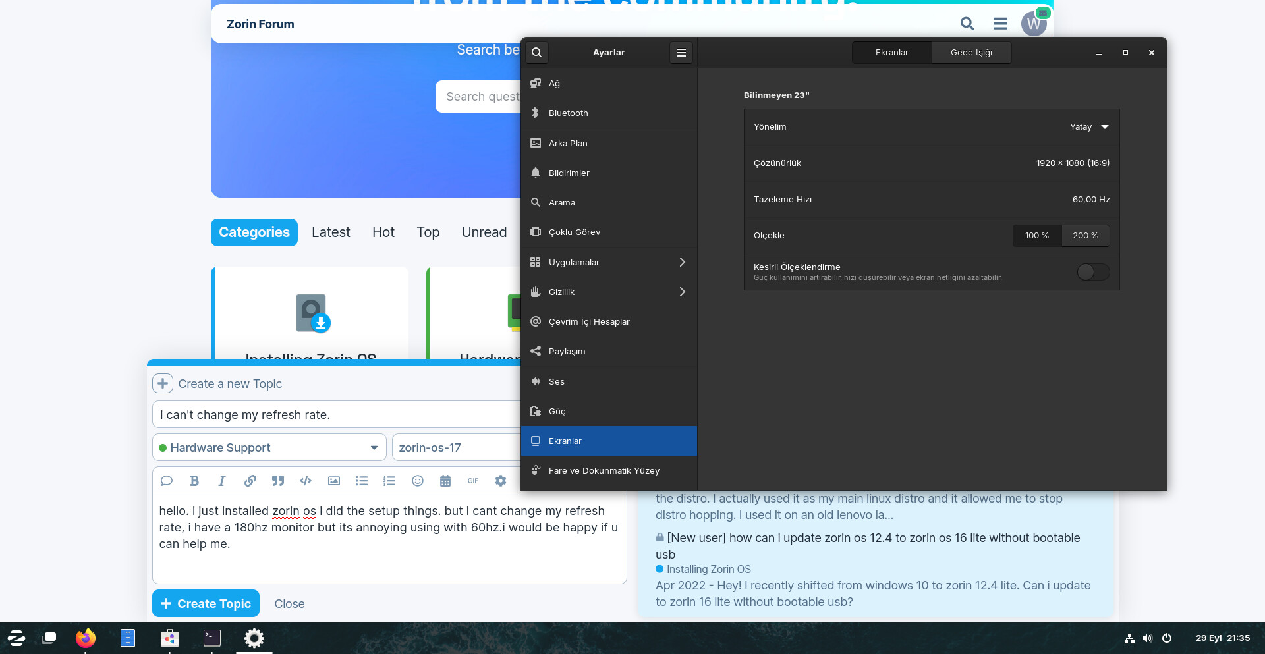Insert GIF in editor
The image size is (1265, 654).
(x=473, y=481)
